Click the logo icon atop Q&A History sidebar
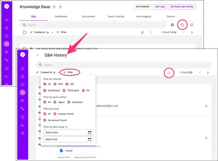The height and width of the screenshot is (161, 218). (x=22, y=55)
